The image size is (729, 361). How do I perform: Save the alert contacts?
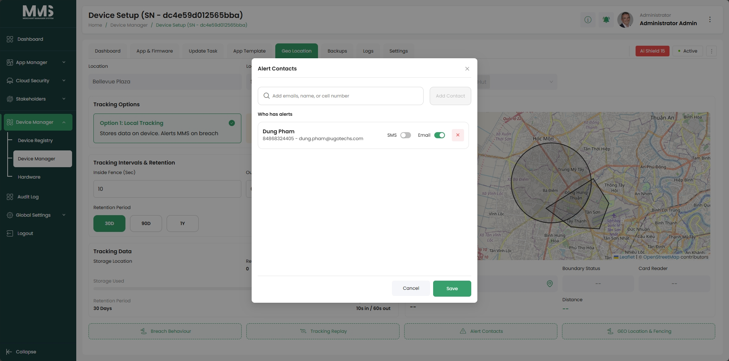pyautogui.click(x=452, y=289)
